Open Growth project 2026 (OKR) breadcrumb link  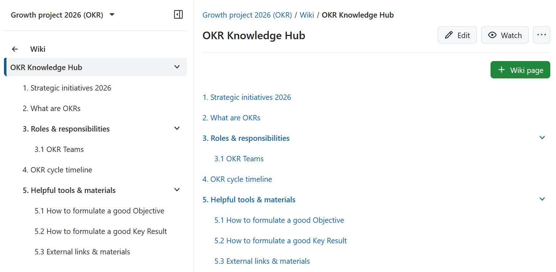point(247,15)
